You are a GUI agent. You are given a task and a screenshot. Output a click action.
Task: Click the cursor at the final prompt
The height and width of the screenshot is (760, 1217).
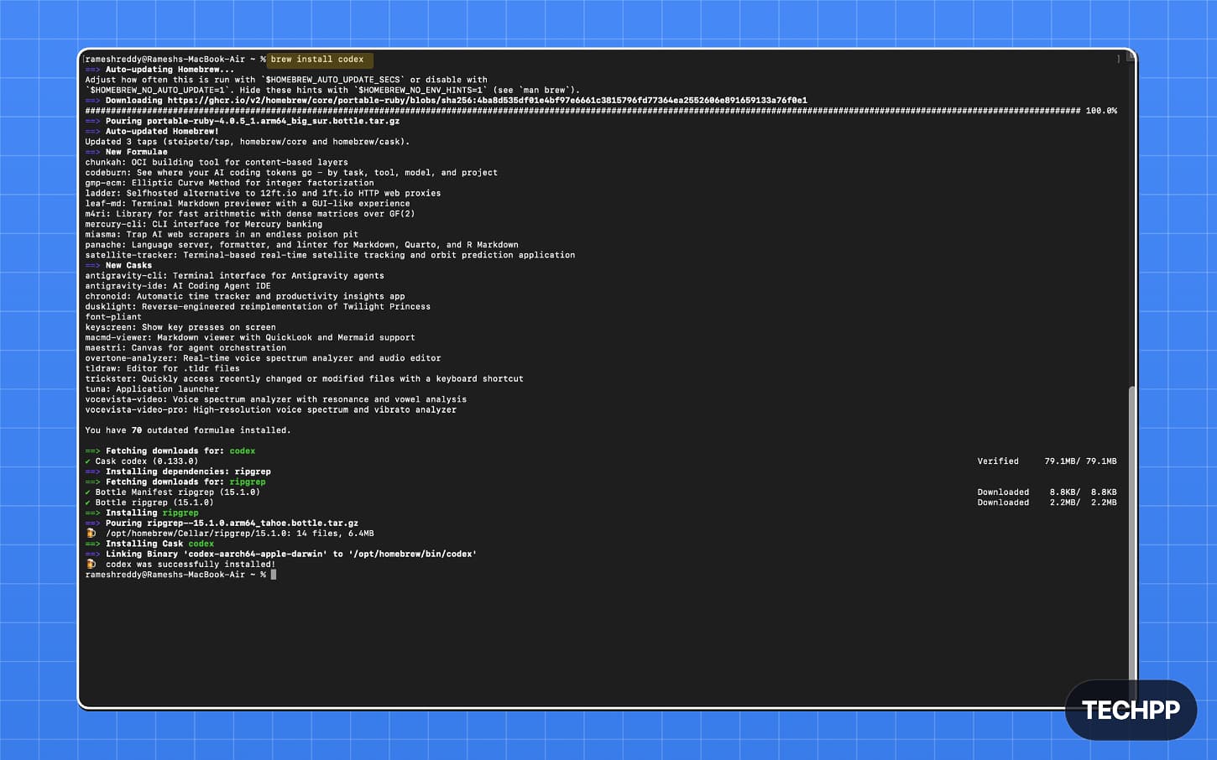(274, 575)
